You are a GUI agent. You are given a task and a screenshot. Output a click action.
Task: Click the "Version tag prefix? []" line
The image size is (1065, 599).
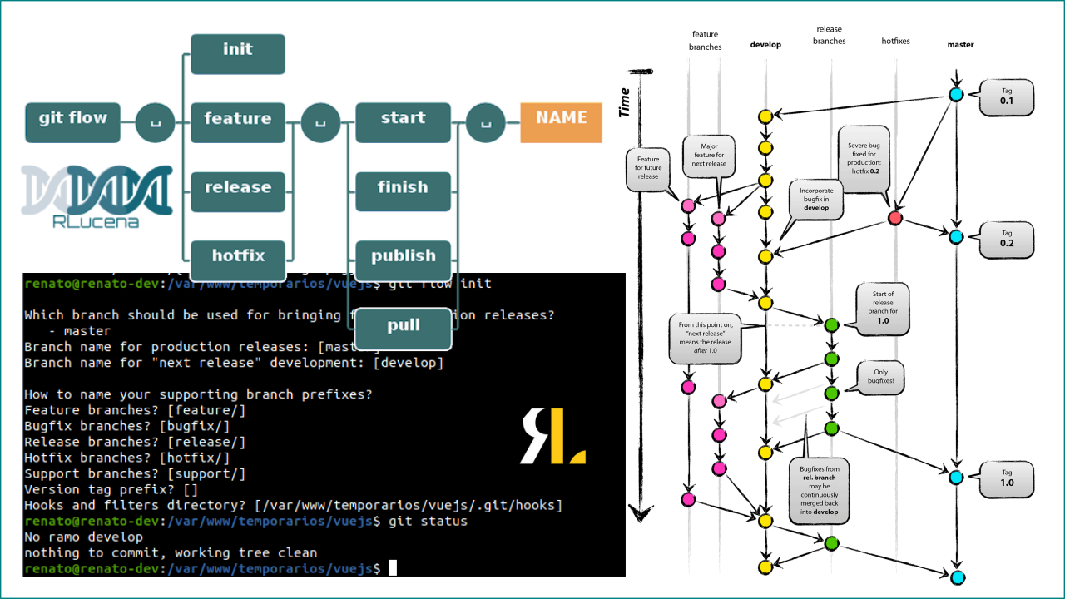[111, 490]
